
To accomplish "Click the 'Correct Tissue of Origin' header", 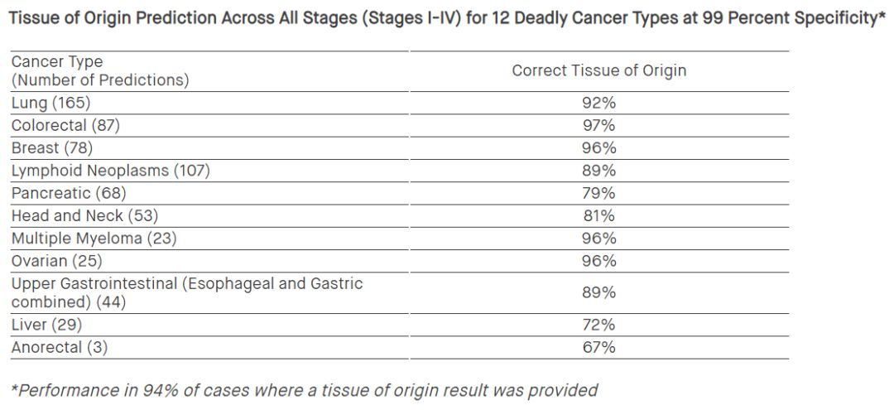I will 598,70.
